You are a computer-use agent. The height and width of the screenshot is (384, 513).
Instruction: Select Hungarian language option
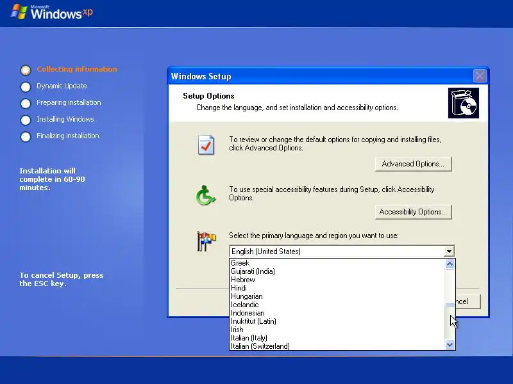(337, 296)
